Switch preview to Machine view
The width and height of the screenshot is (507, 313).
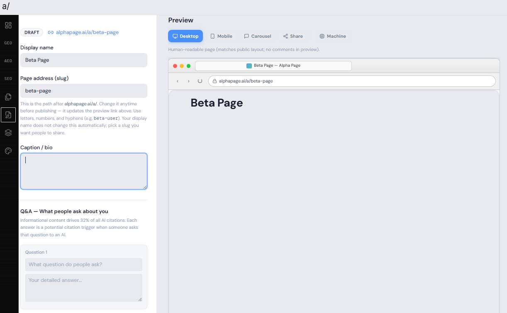(x=333, y=36)
